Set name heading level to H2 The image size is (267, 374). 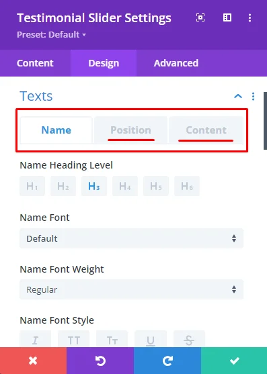(x=63, y=186)
